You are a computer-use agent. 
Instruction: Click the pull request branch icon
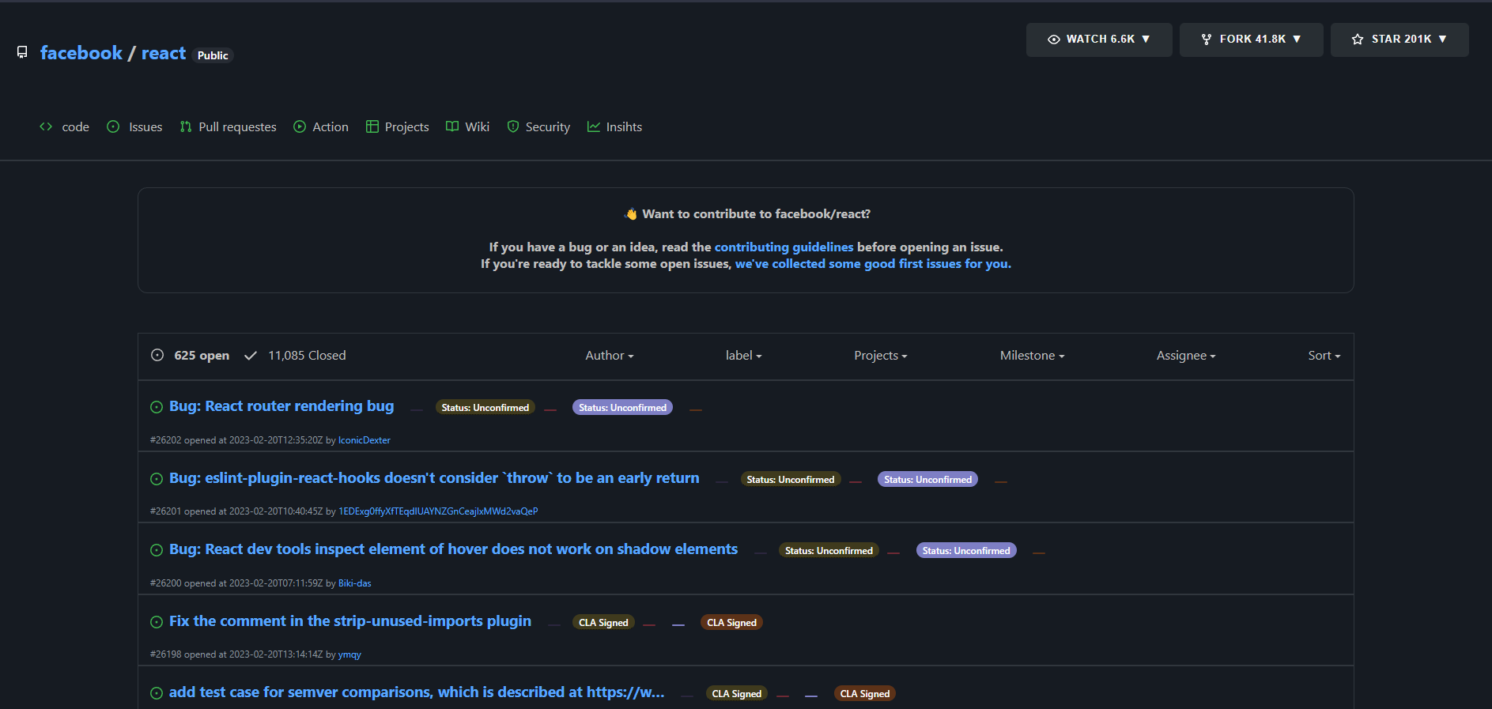186,126
